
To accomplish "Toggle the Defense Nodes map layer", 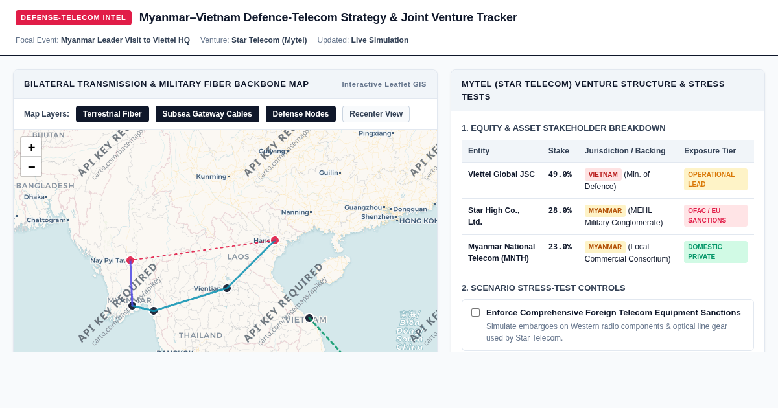I will (x=301, y=114).
